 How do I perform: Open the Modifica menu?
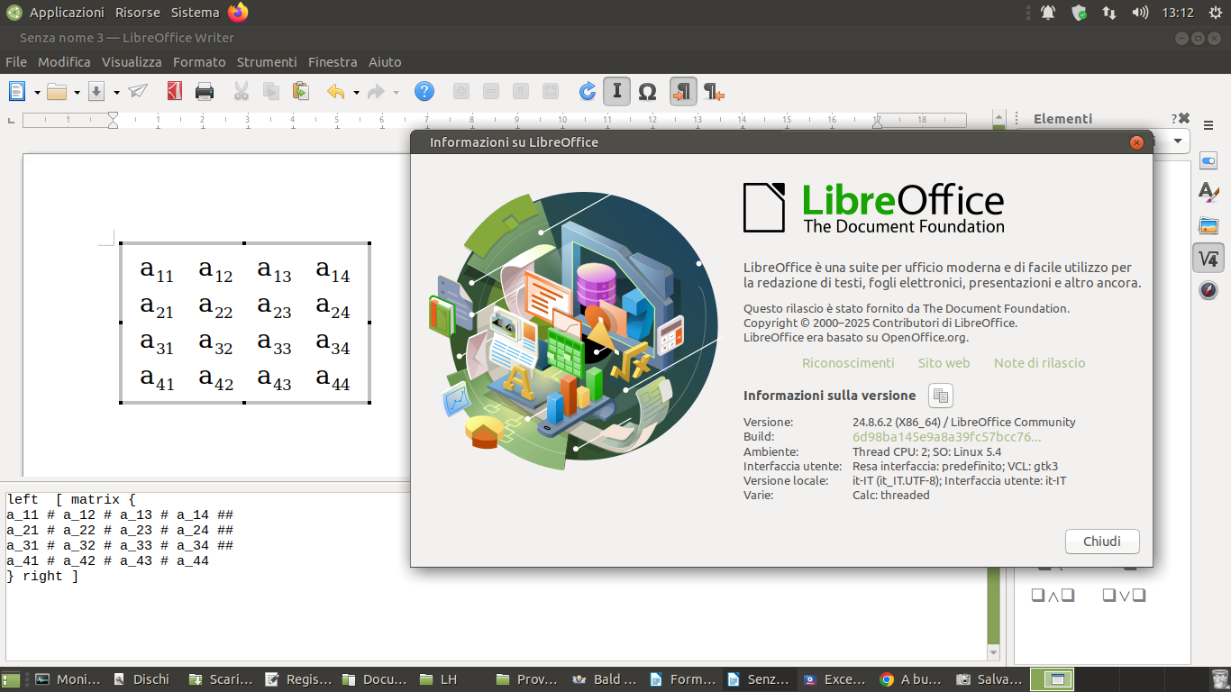point(64,62)
